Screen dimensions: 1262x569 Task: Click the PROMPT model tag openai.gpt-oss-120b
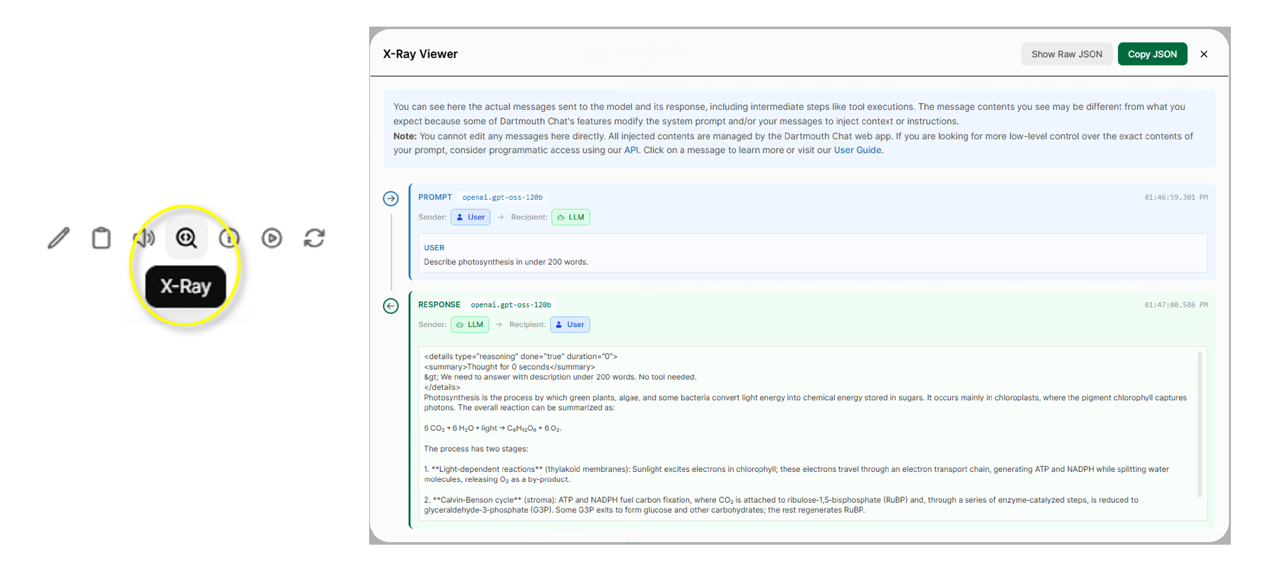coord(502,197)
